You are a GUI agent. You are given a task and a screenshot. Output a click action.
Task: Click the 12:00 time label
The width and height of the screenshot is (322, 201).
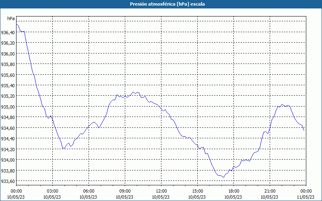[161, 191]
